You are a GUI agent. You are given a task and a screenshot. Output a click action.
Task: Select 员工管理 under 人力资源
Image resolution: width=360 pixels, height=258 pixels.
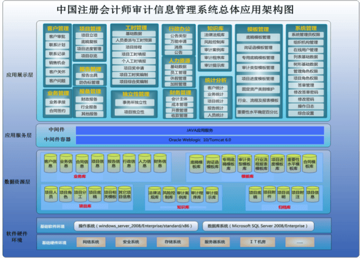point(178,73)
